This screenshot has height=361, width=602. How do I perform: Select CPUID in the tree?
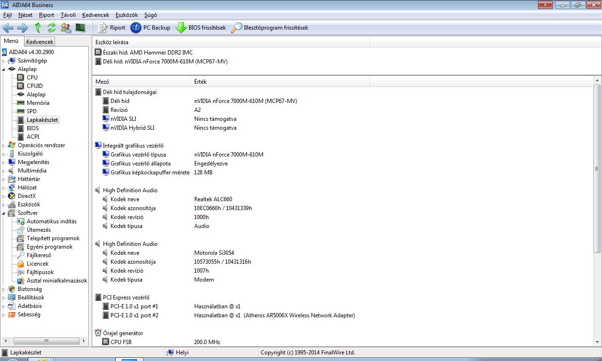click(x=35, y=86)
